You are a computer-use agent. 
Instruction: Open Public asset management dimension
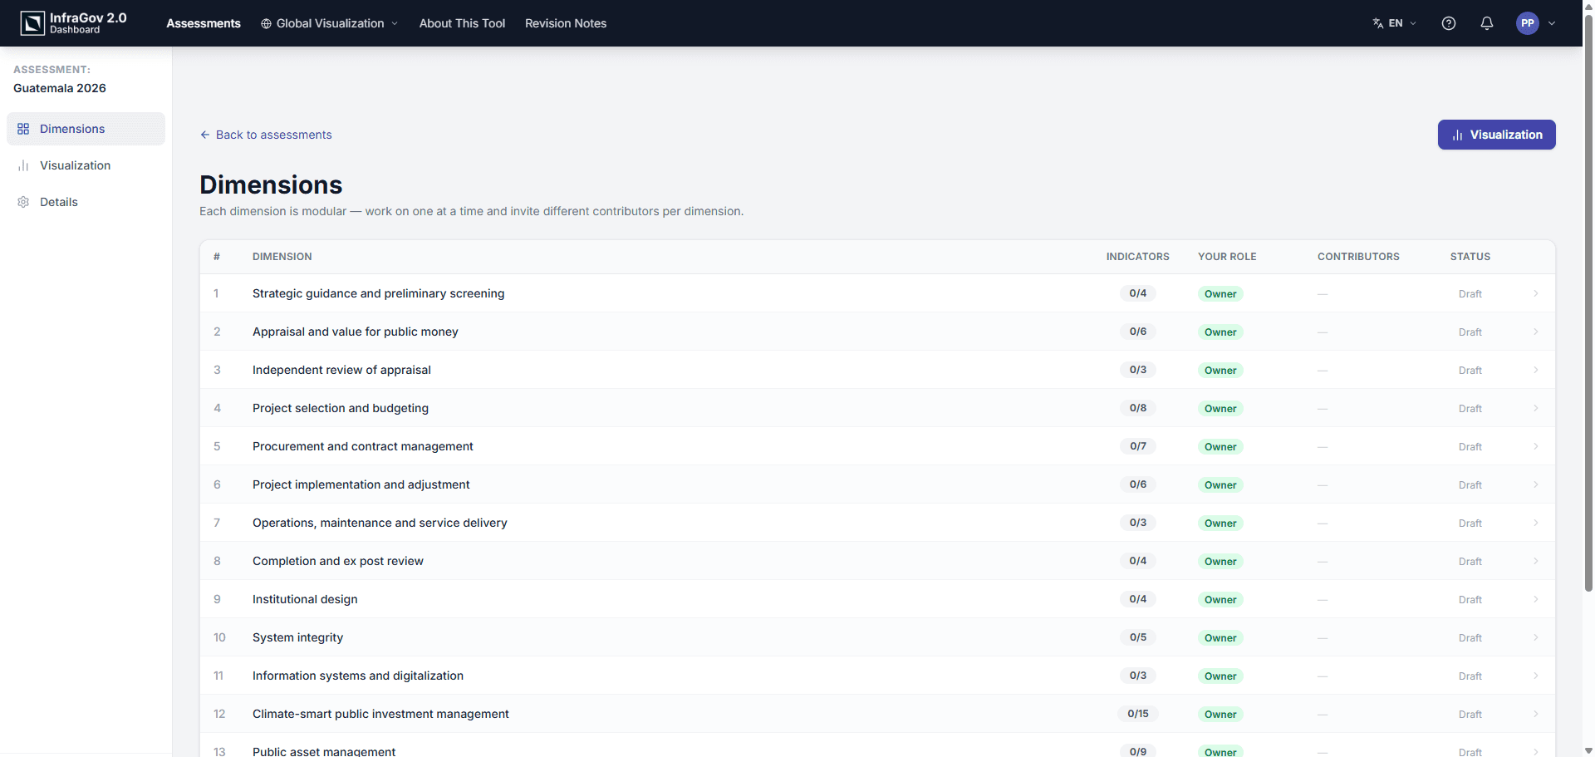pos(324,751)
